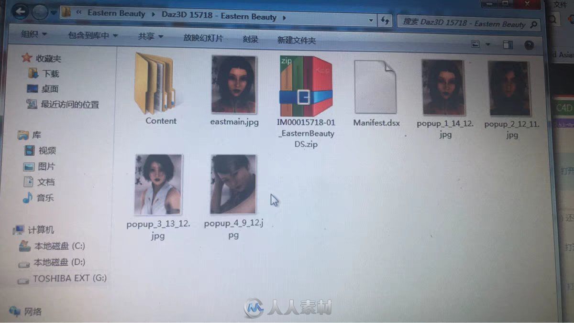Click the 文档 document icon
This screenshot has width=574, height=323.
click(29, 182)
